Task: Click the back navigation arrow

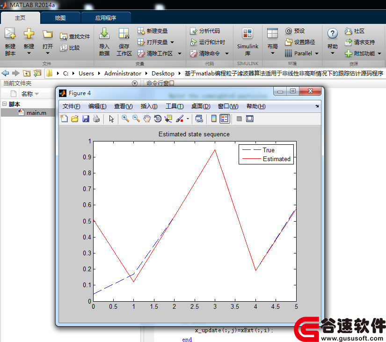Action: (x=5, y=73)
